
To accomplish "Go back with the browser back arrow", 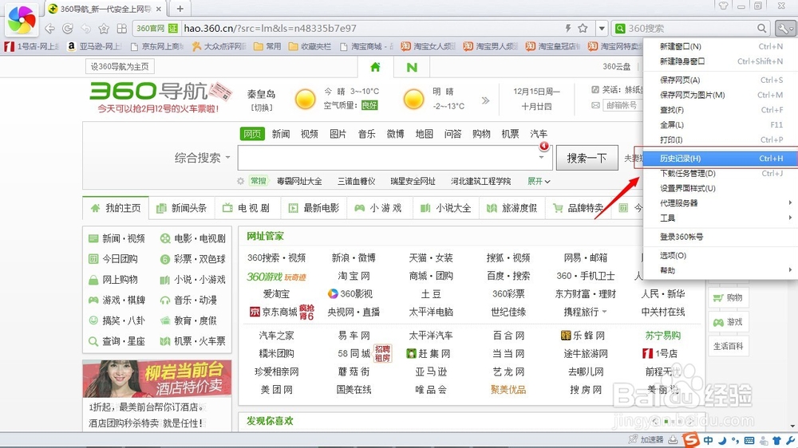I will point(49,29).
